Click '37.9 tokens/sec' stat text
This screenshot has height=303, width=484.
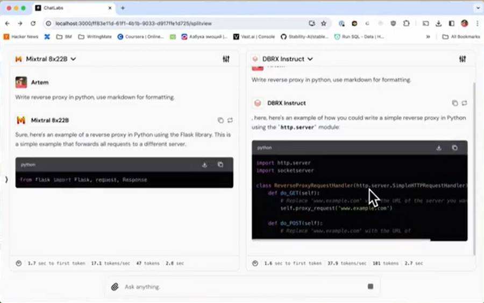[x=347, y=264]
